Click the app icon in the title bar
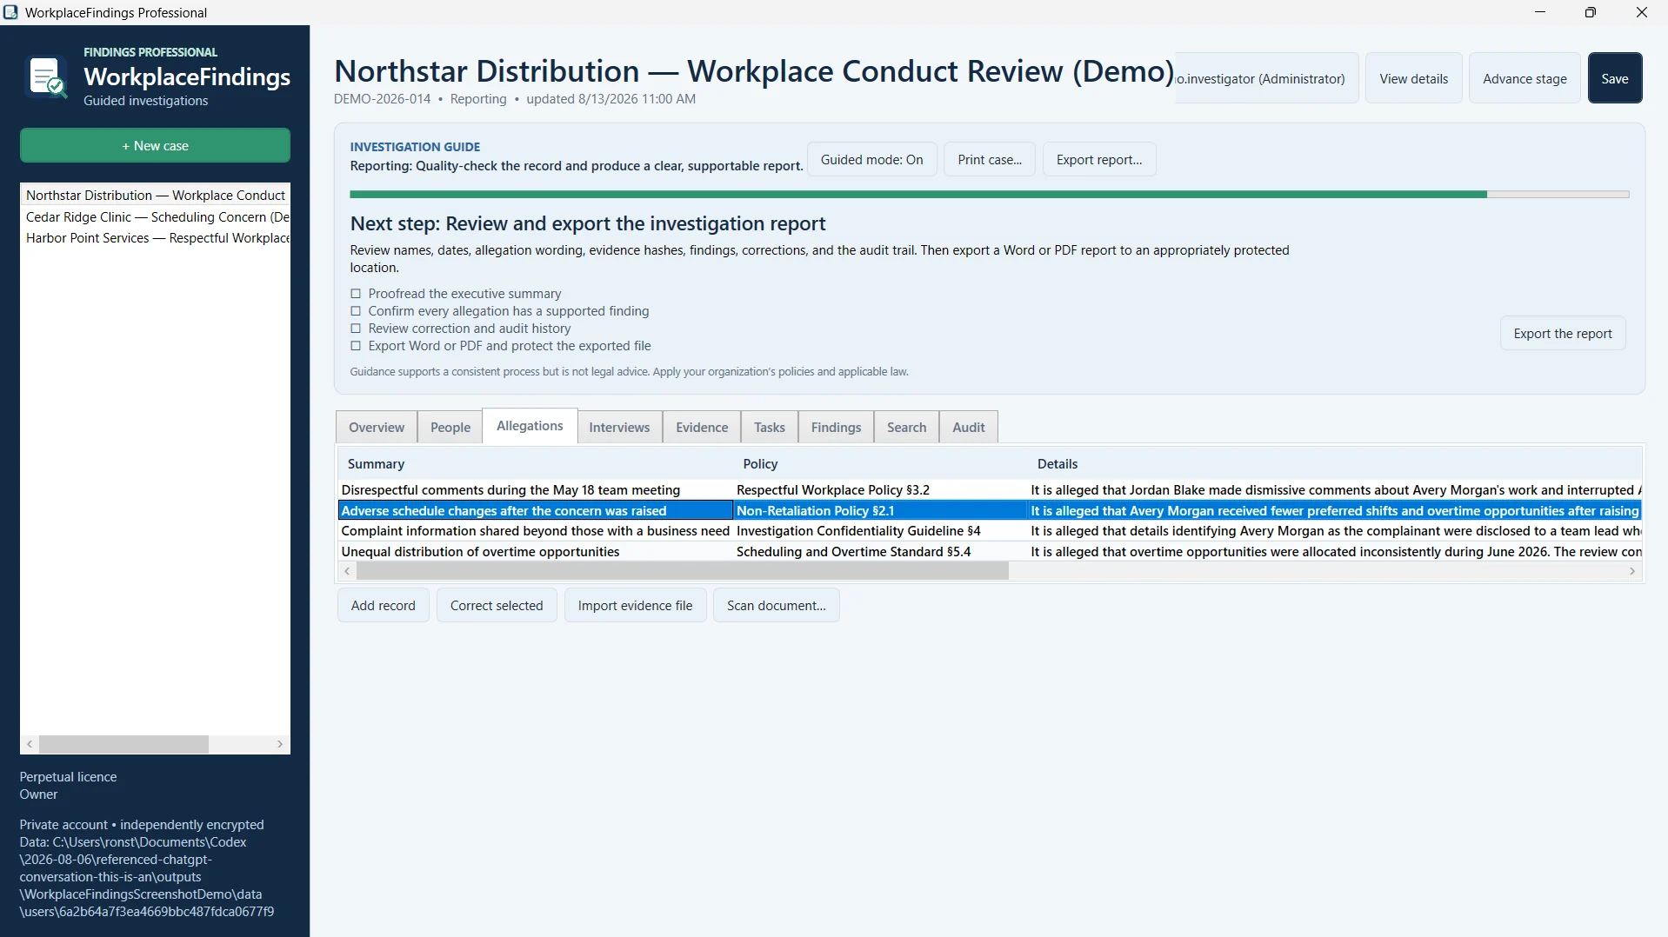 point(10,12)
